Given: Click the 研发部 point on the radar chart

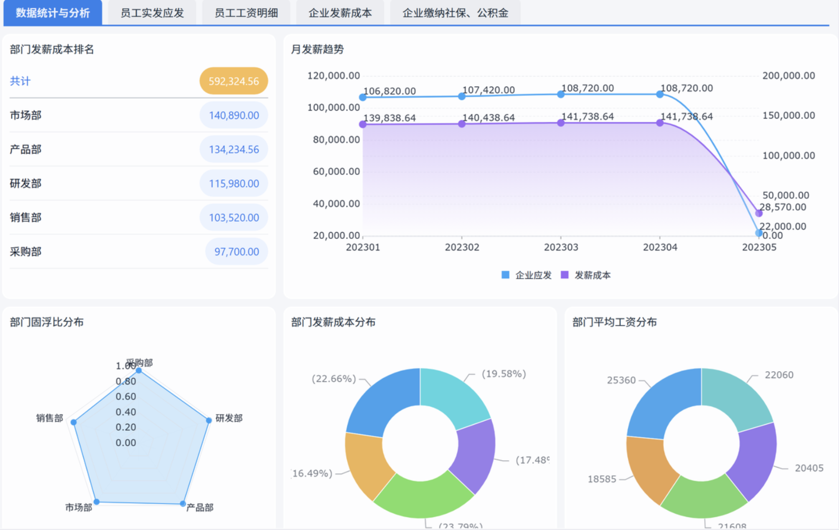Looking at the screenshot, I should [208, 420].
